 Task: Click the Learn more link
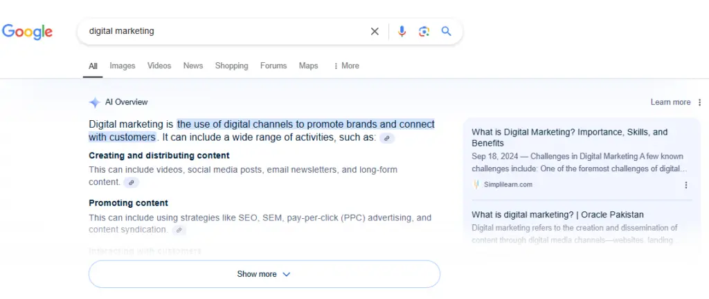[670, 102]
